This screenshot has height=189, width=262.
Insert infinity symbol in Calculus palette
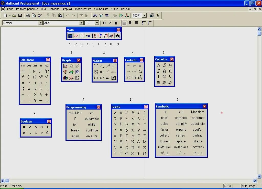(x=170, y=65)
